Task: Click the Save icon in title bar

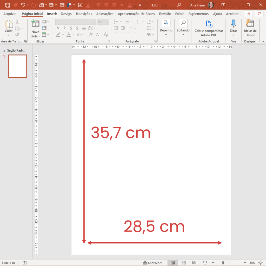Action: 8,5
